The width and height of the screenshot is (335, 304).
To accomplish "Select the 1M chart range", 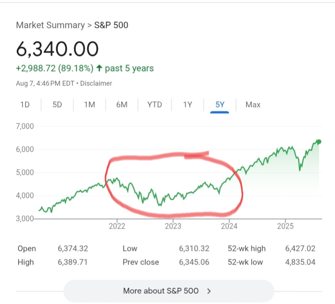I will point(89,104).
